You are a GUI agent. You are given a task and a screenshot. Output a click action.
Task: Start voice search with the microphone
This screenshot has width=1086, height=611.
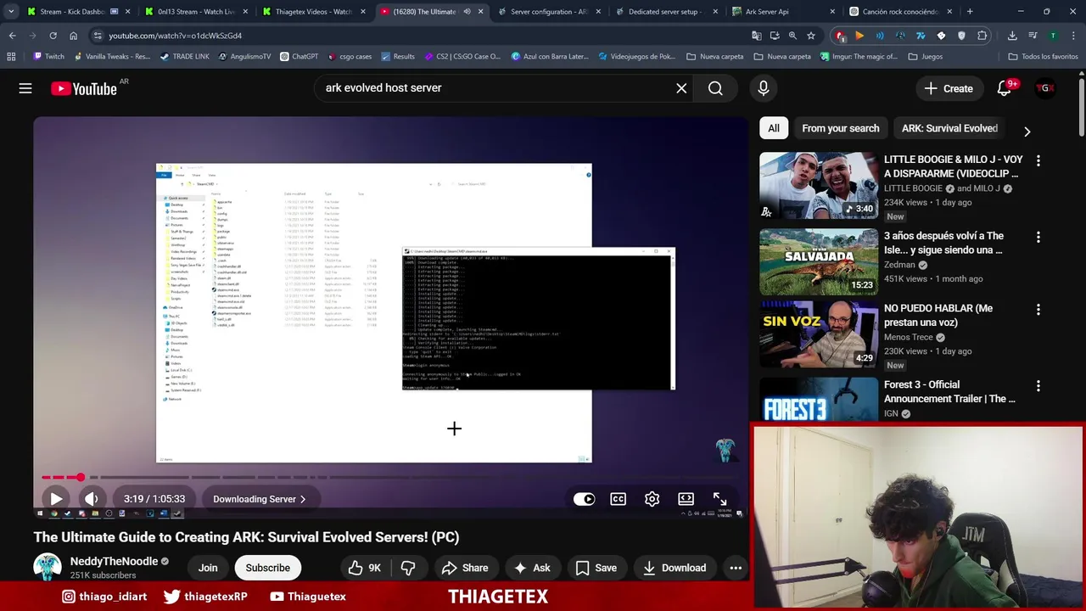pyautogui.click(x=764, y=88)
